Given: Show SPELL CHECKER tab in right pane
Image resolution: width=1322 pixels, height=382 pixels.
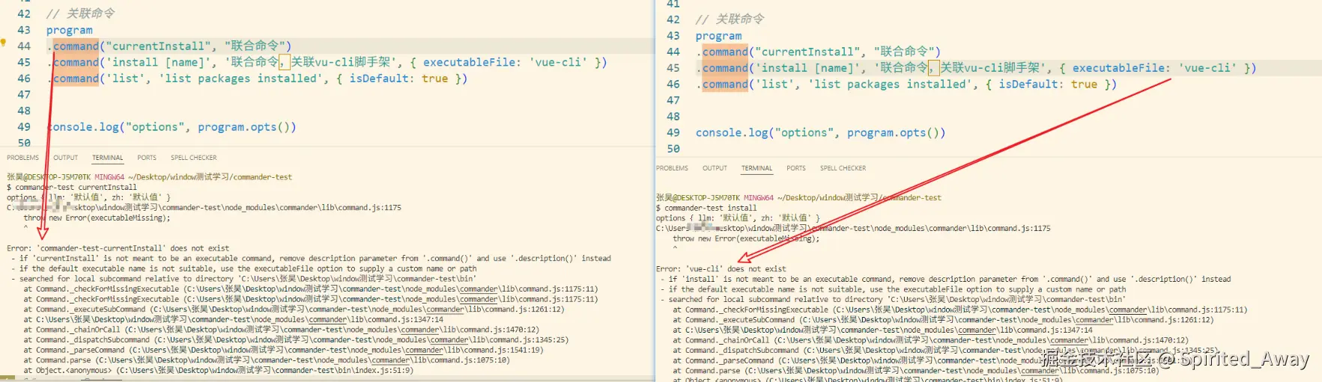Looking at the screenshot, I should tap(843, 168).
